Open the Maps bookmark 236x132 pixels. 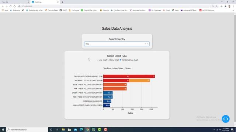(176, 10)
